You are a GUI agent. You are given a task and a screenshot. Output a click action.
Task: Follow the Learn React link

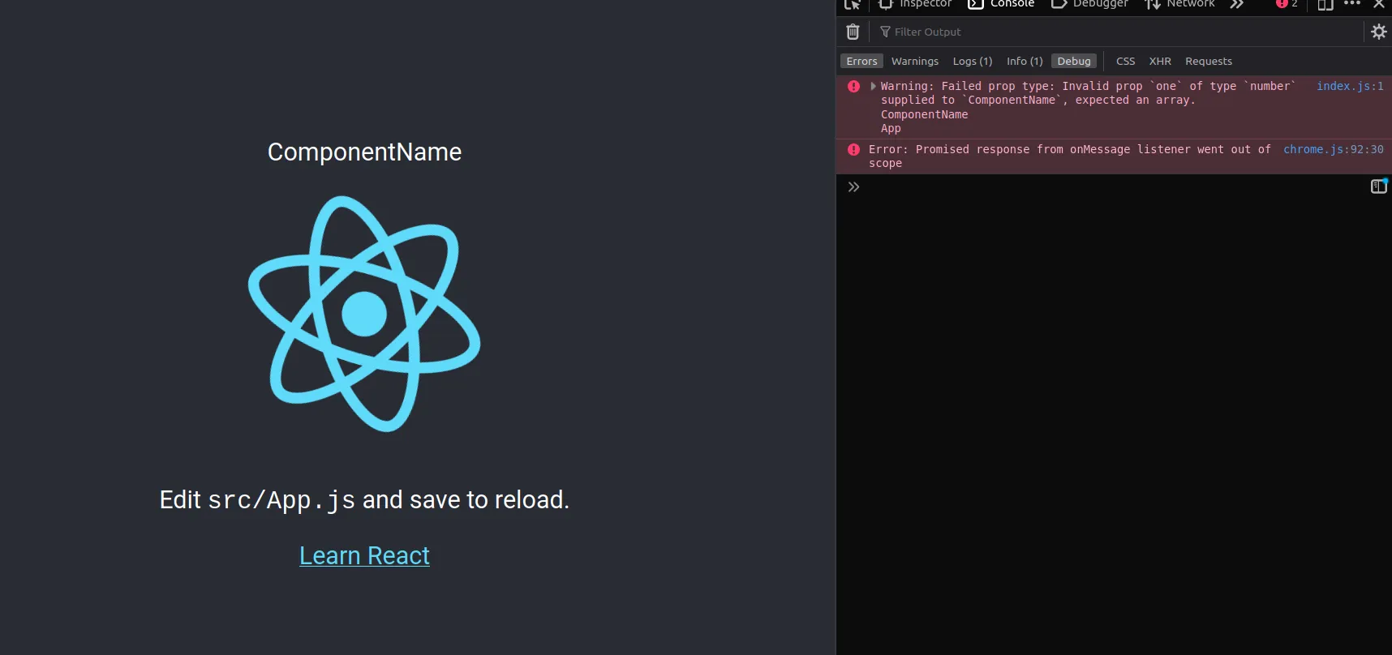[364, 555]
